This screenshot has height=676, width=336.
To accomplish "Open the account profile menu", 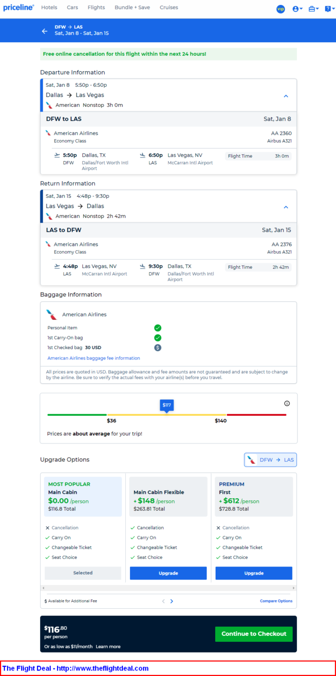I will pyautogui.click(x=297, y=9).
